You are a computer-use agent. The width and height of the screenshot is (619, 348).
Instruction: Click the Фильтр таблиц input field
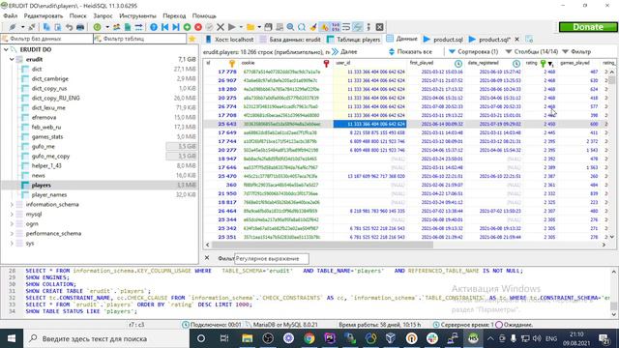[139, 39]
